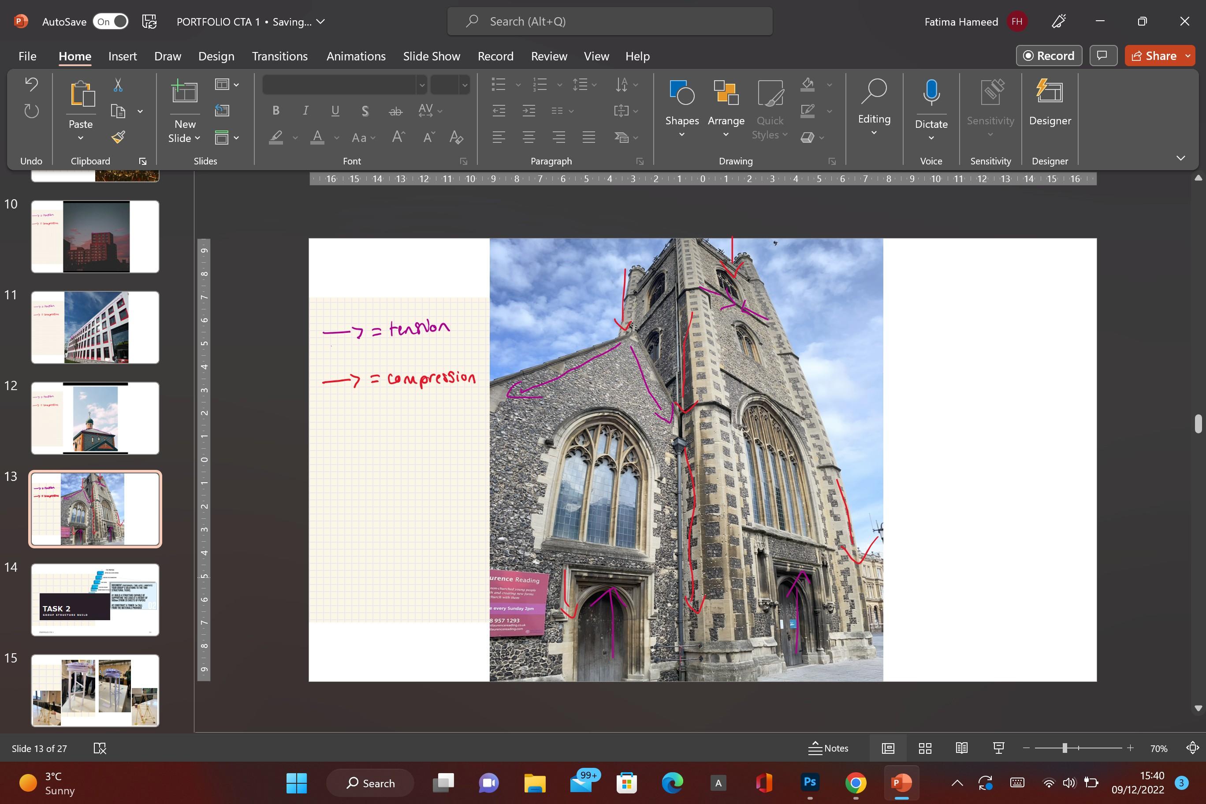The image size is (1206, 804).
Task: Select the slide 14 TASK 2 thumbnail
Action: tap(95, 599)
